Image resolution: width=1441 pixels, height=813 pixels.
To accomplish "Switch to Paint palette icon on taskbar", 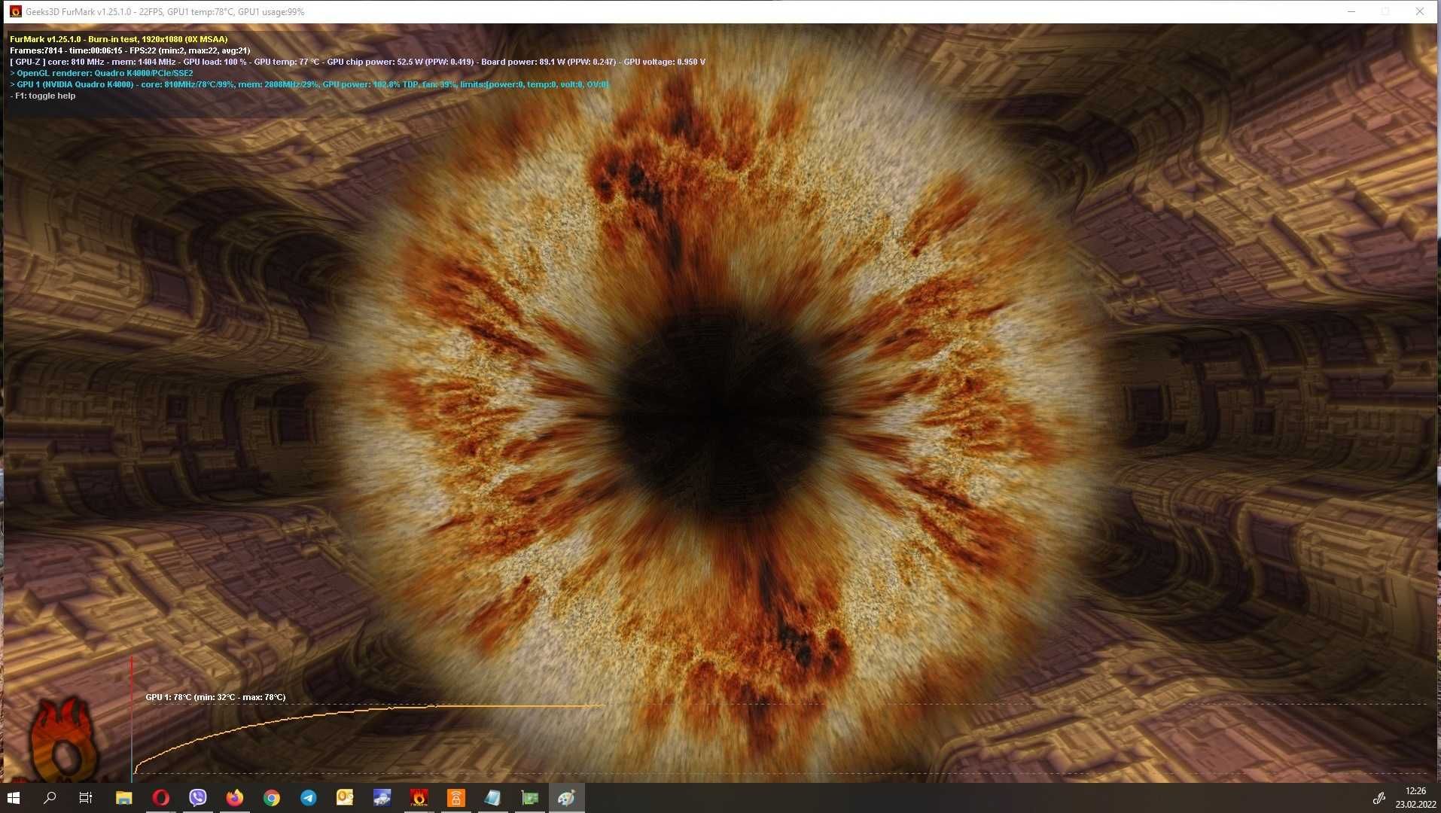I will click(566, 798).
